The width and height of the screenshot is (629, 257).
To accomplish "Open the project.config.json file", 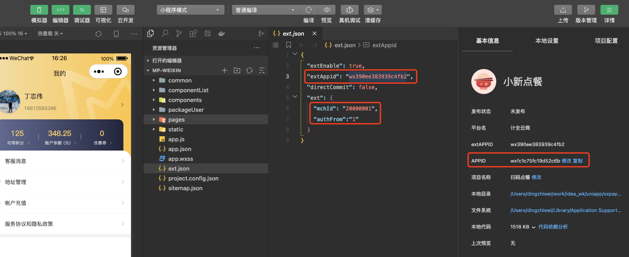I will pos(206,179).
